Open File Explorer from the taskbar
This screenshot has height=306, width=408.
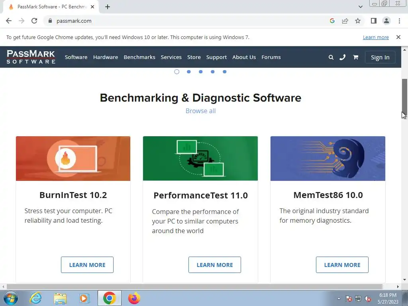60,298
